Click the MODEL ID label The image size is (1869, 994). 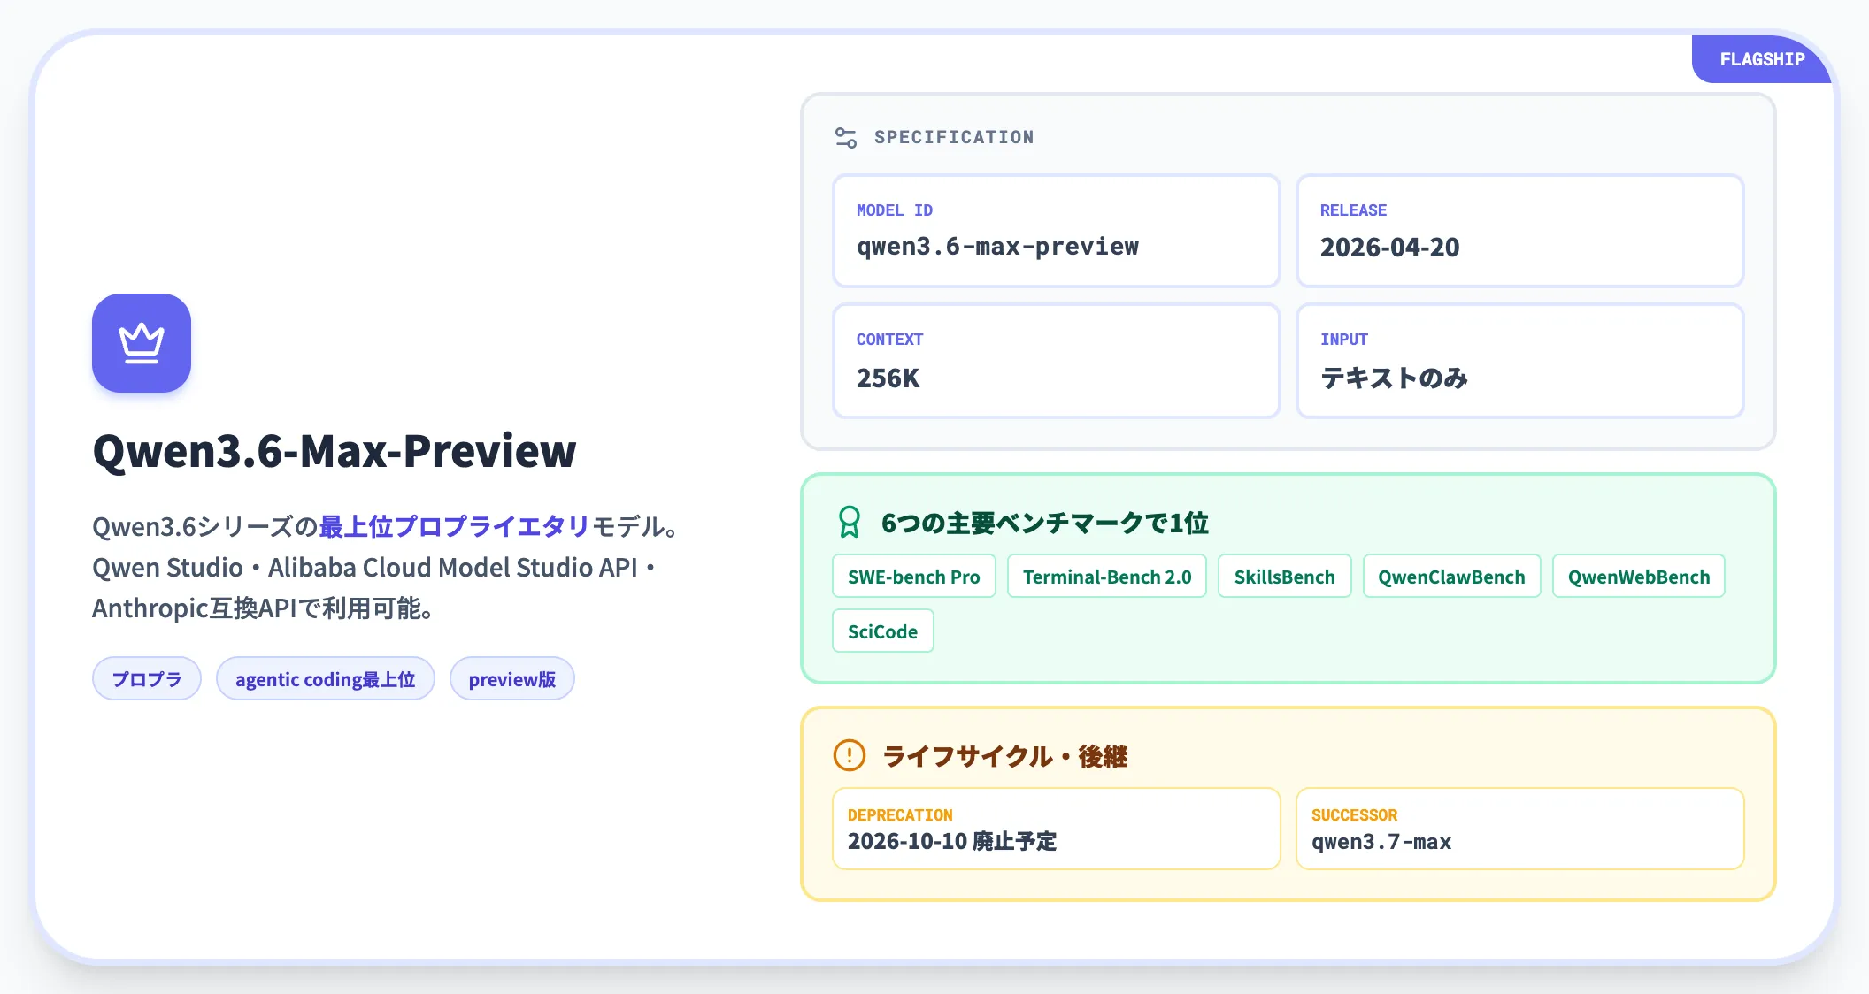[x=895, y=210]
